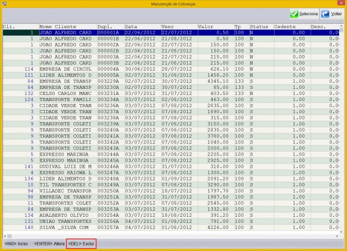Image resolution: width=347 pixels, height=251 pixels.
Task: Select the row with duplicata 000004A
Action: point(110,69)
